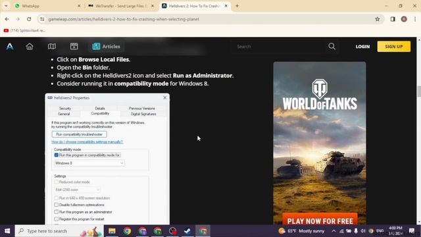This screenshot has height=237, width=421.
Task: Close the WeTransfer tab
Action: [x=153, y=6]
